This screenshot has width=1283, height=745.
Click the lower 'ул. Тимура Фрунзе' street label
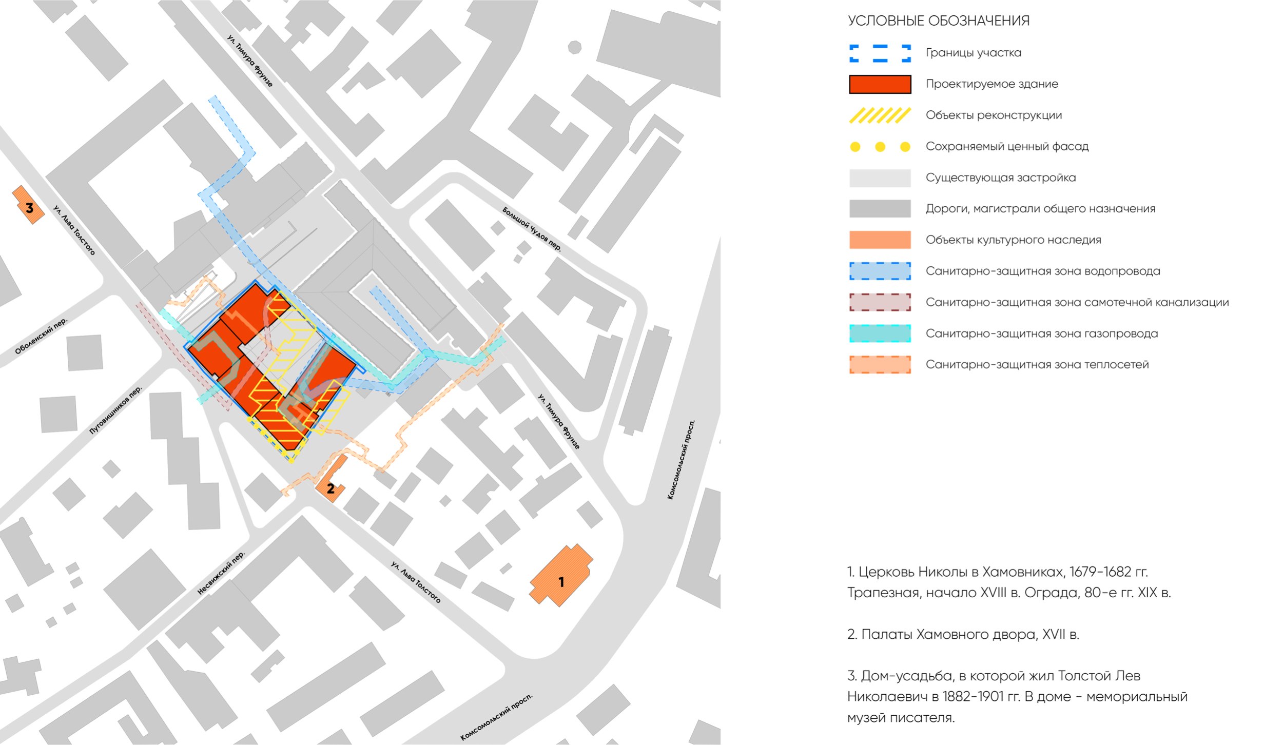559,422
